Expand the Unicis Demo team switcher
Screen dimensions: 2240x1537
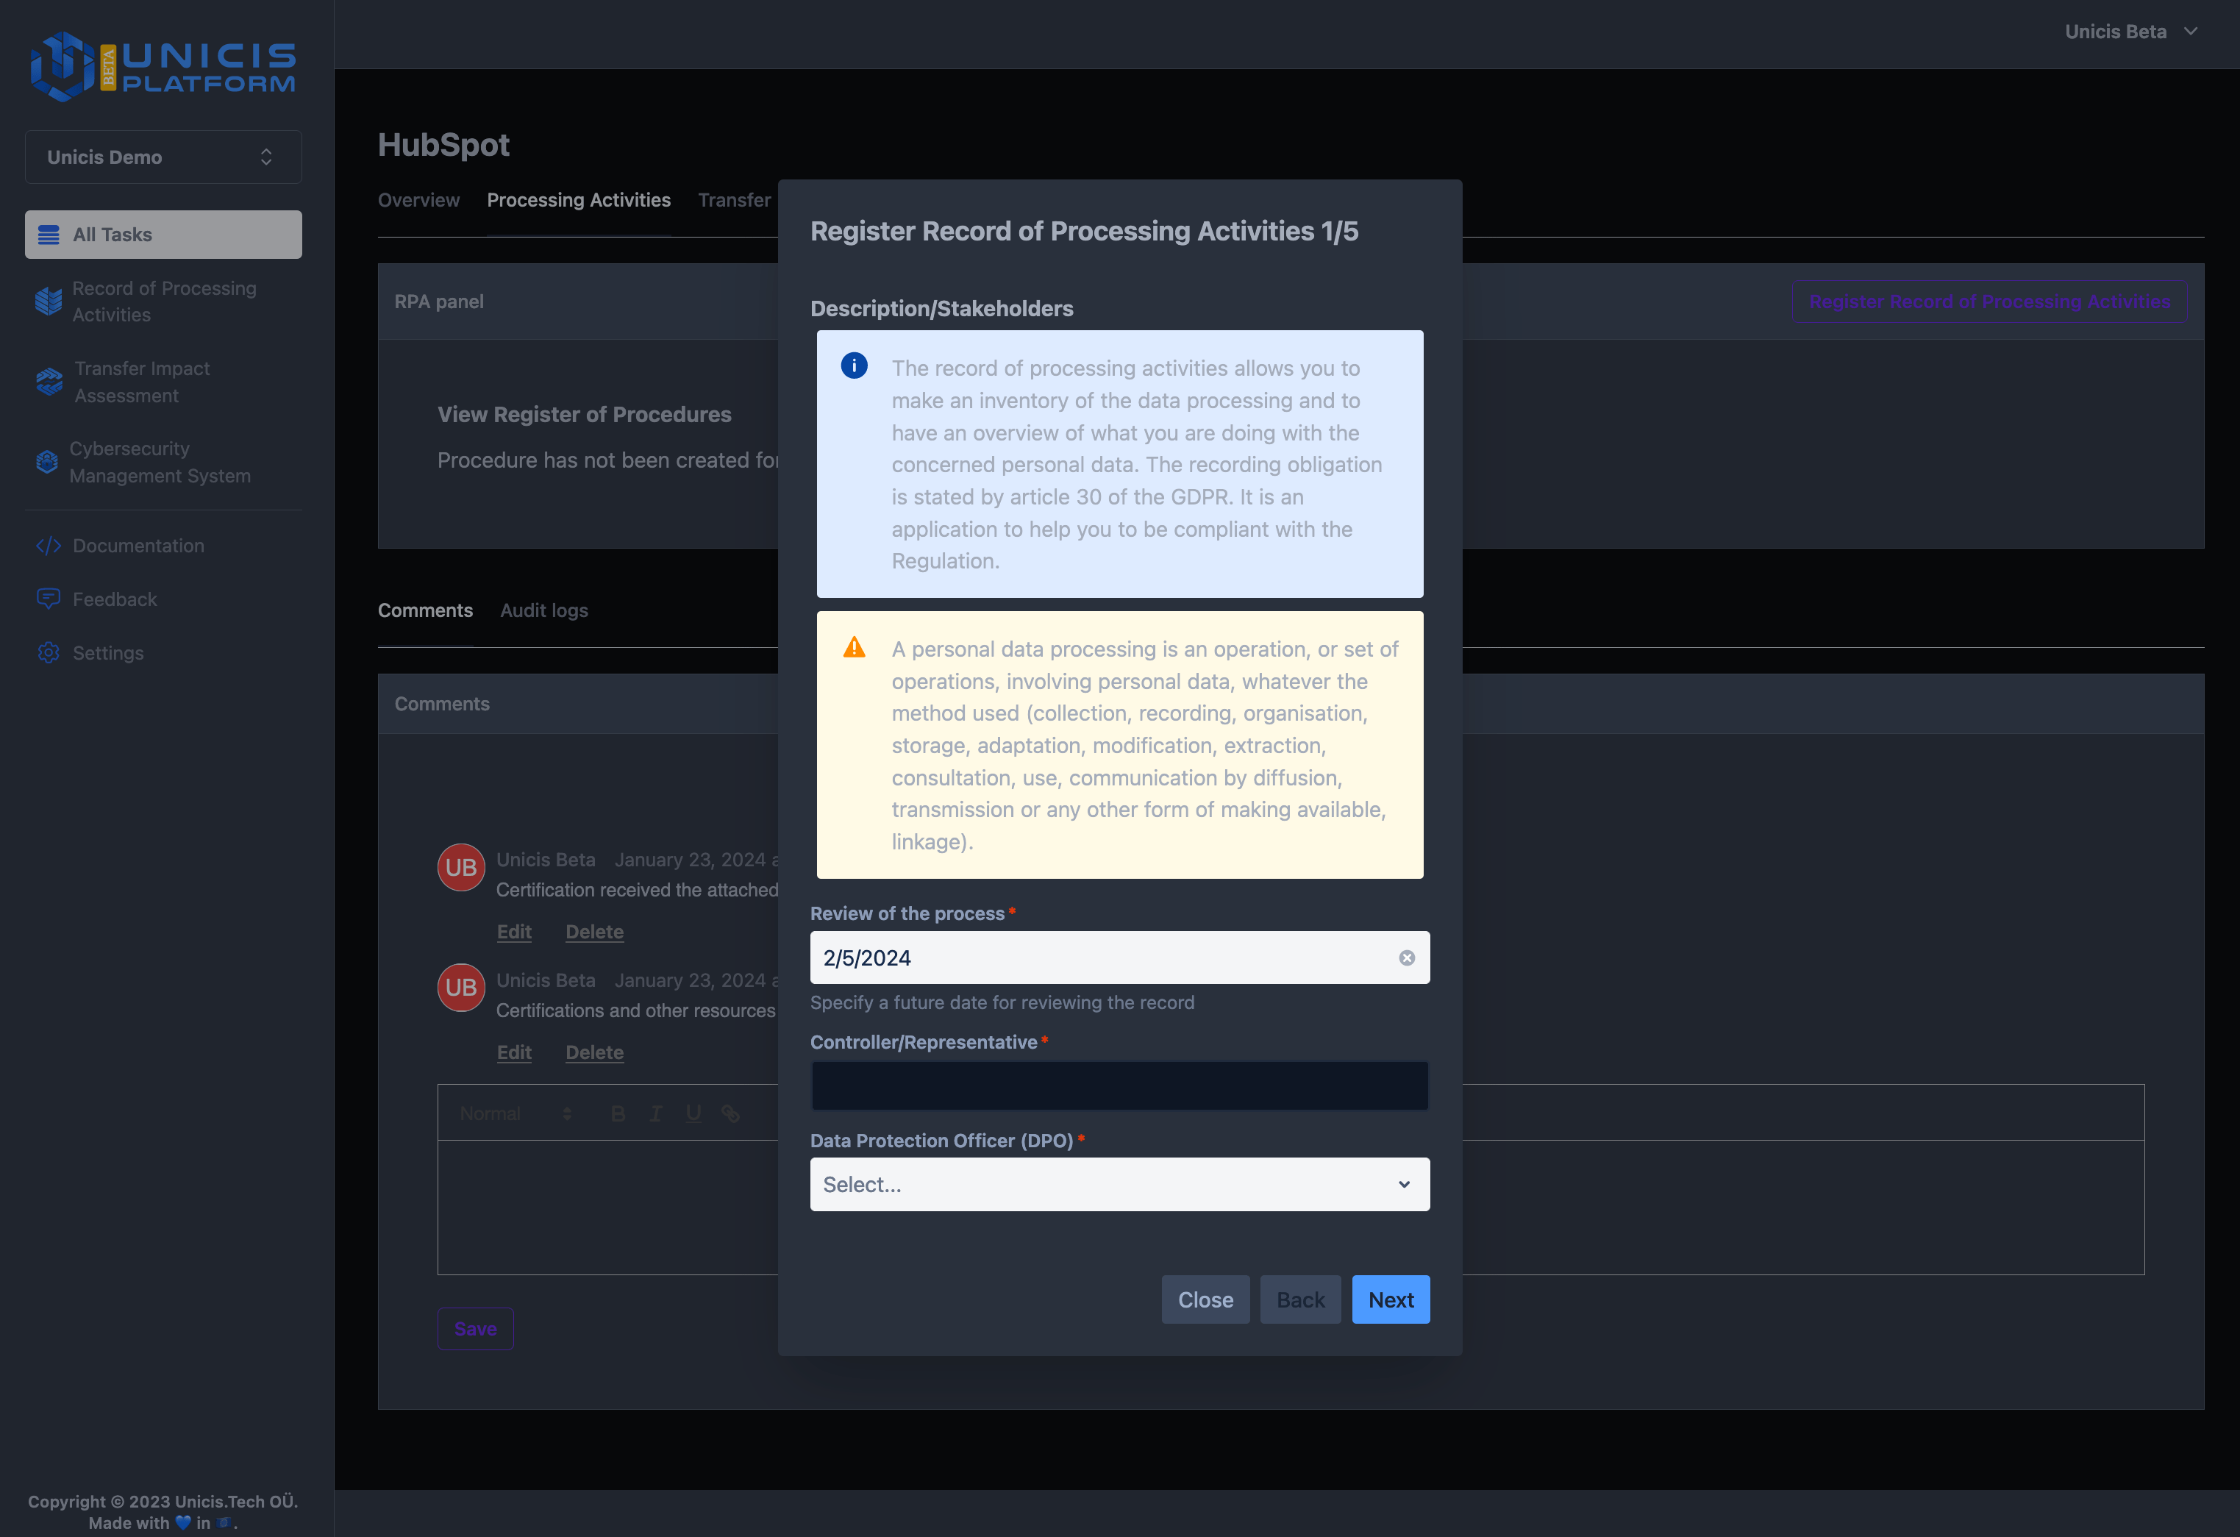(x=163, y=157)
